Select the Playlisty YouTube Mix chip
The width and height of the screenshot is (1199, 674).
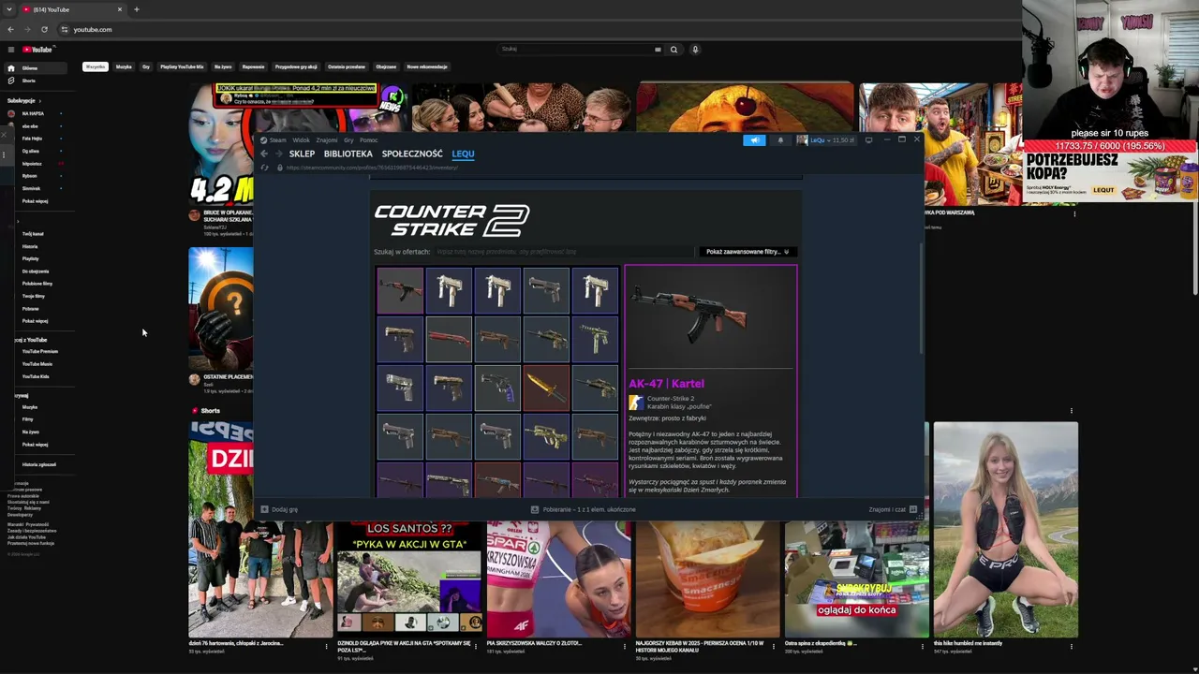tap(182, 66)
